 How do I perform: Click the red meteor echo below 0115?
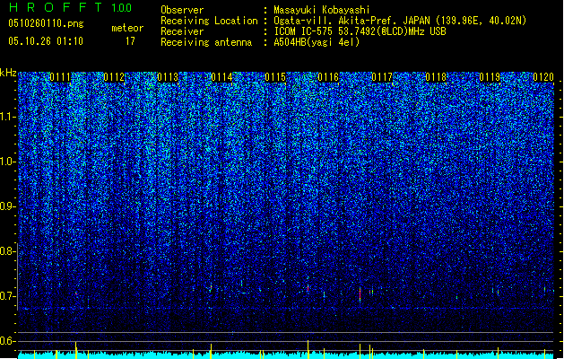[x=308, y=288]
